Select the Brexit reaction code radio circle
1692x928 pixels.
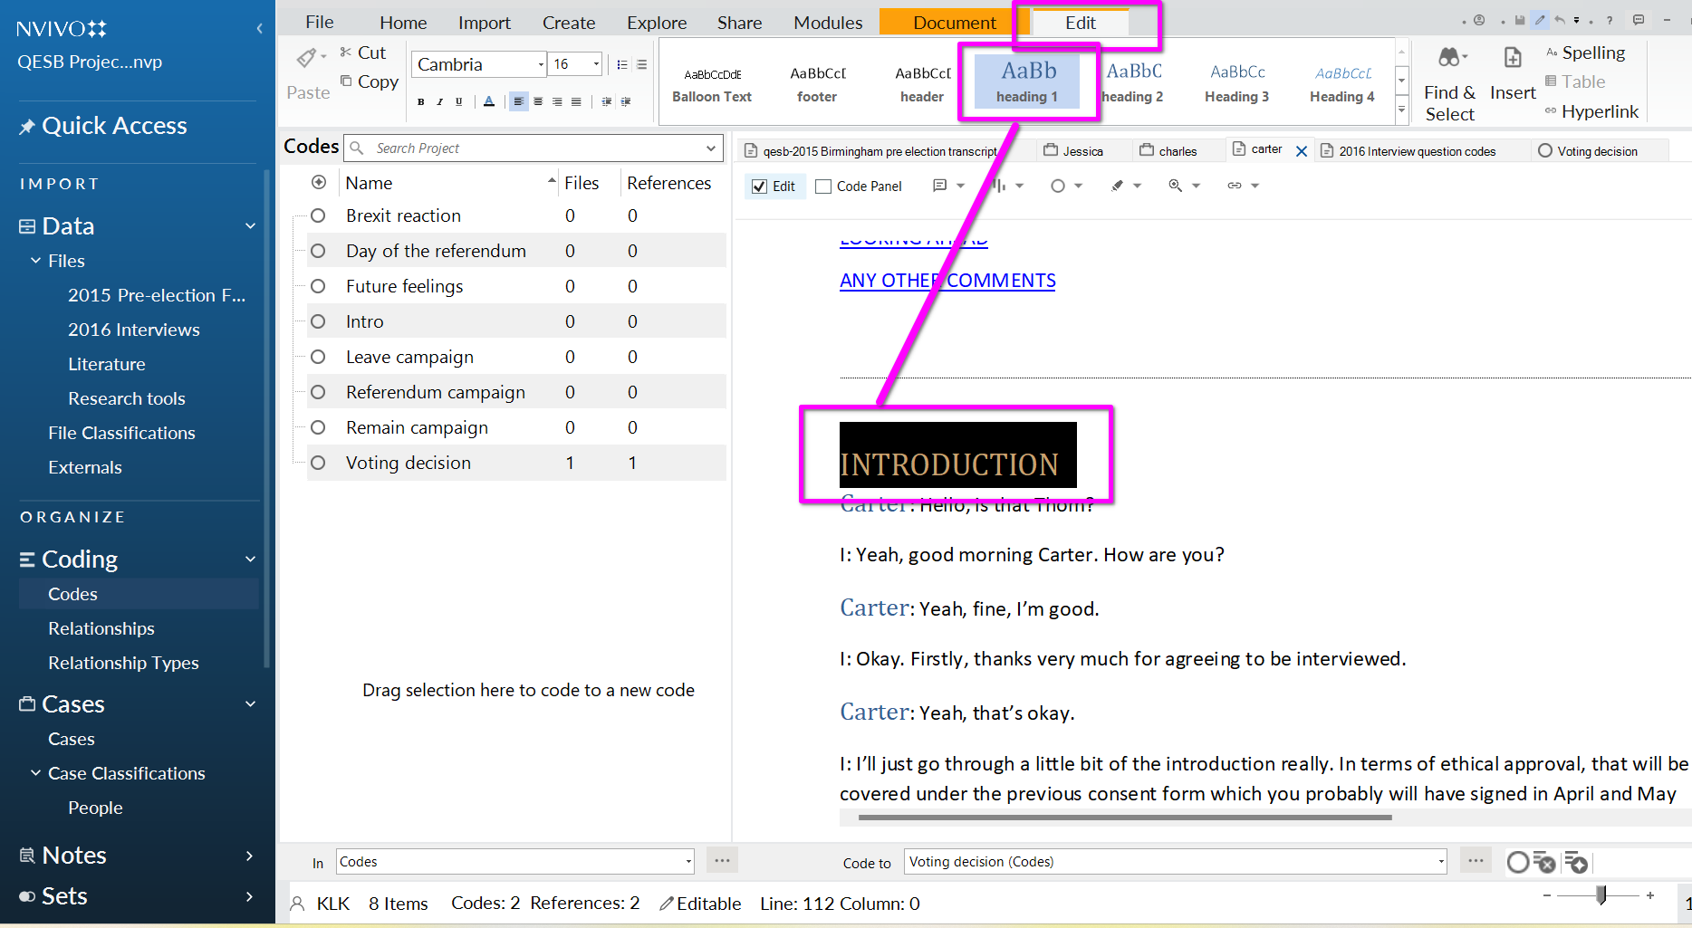[318, 215]
